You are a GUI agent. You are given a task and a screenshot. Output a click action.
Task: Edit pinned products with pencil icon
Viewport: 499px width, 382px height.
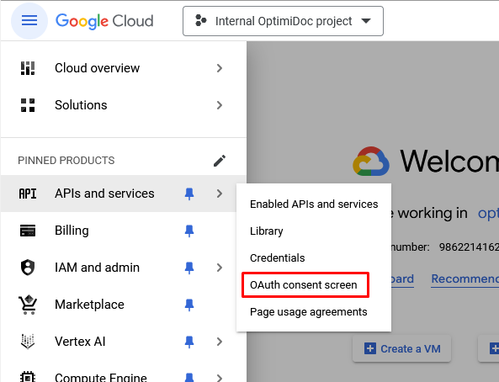click(x=220, y=161)
